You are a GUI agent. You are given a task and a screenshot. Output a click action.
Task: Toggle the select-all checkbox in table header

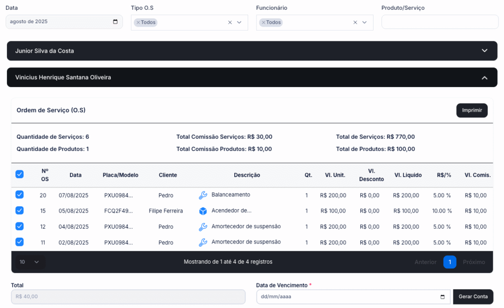[x=19, y=174]
